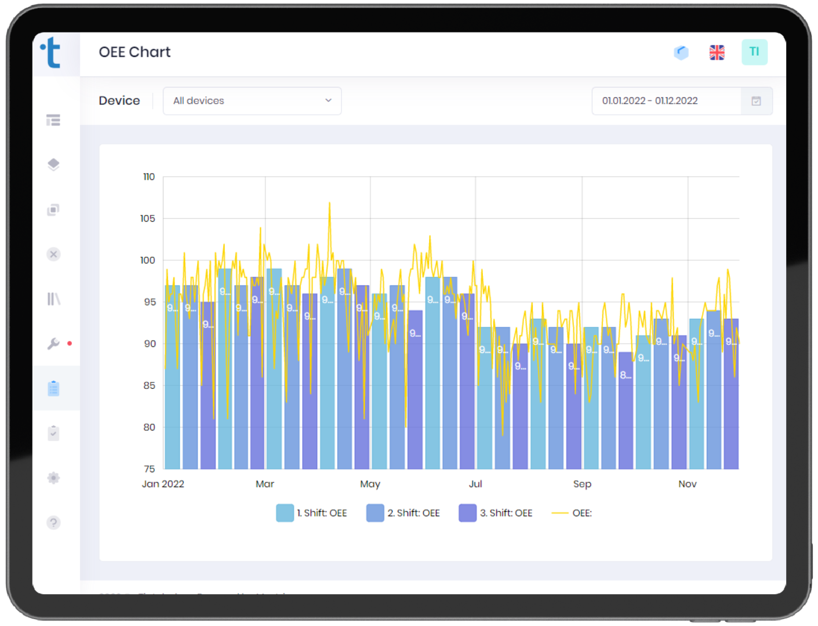
Task: Click the circled X sidebar icon
Action: [x=53, y=254]
